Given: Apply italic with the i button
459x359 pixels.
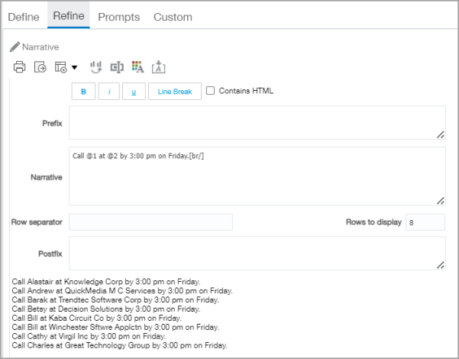Looking at the screenshot, I should (109, 92).
